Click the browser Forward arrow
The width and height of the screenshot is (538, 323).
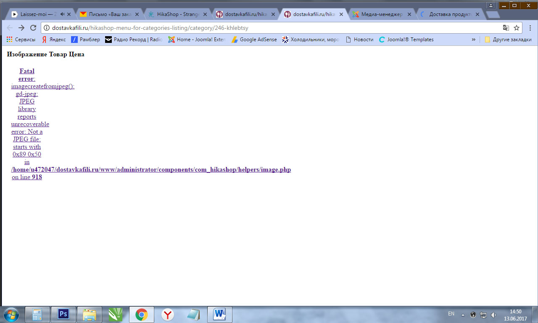(21, 28)
